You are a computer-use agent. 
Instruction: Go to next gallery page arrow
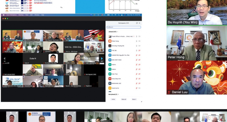point(102,59)
